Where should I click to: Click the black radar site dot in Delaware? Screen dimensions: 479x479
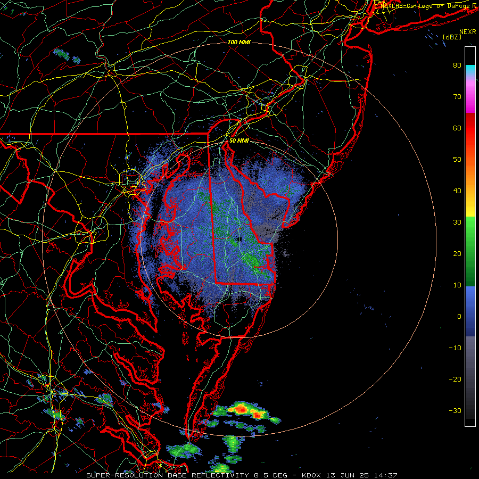pos(238,239)
